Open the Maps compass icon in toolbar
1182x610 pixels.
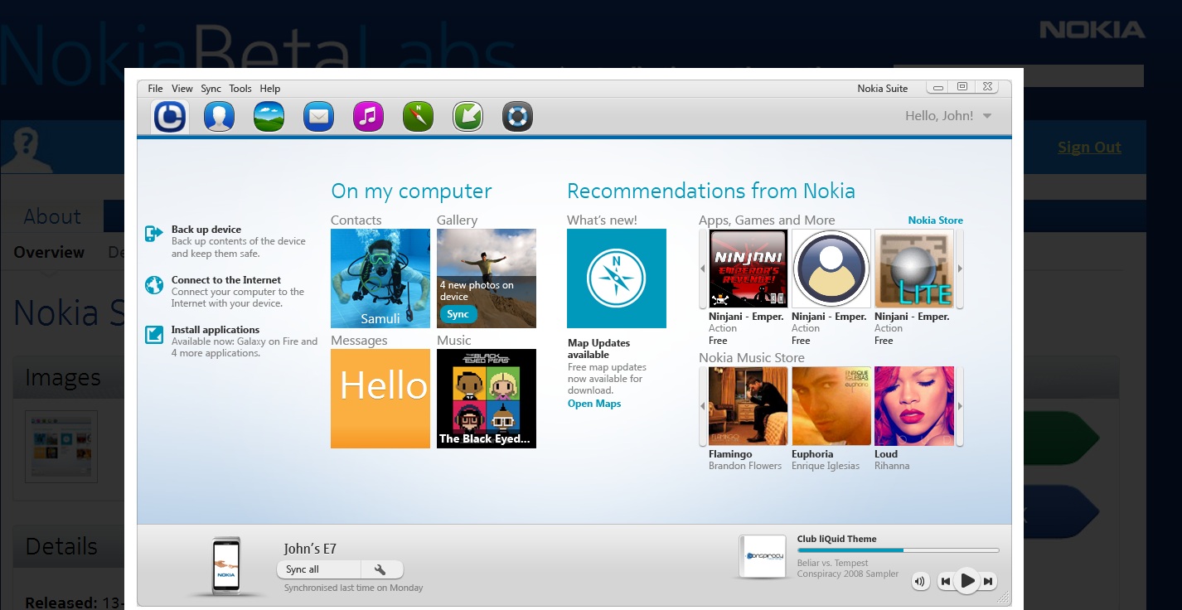click(x=418, y=117)
